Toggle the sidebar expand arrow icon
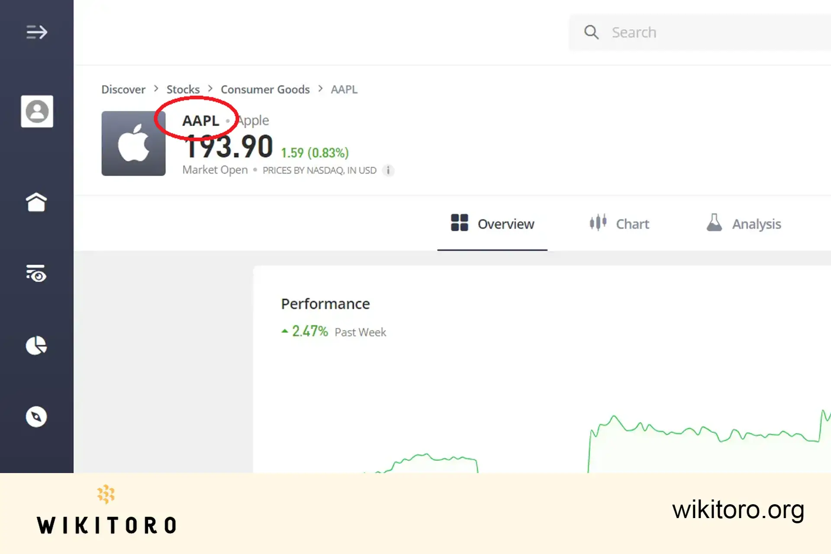 point(36,32)
